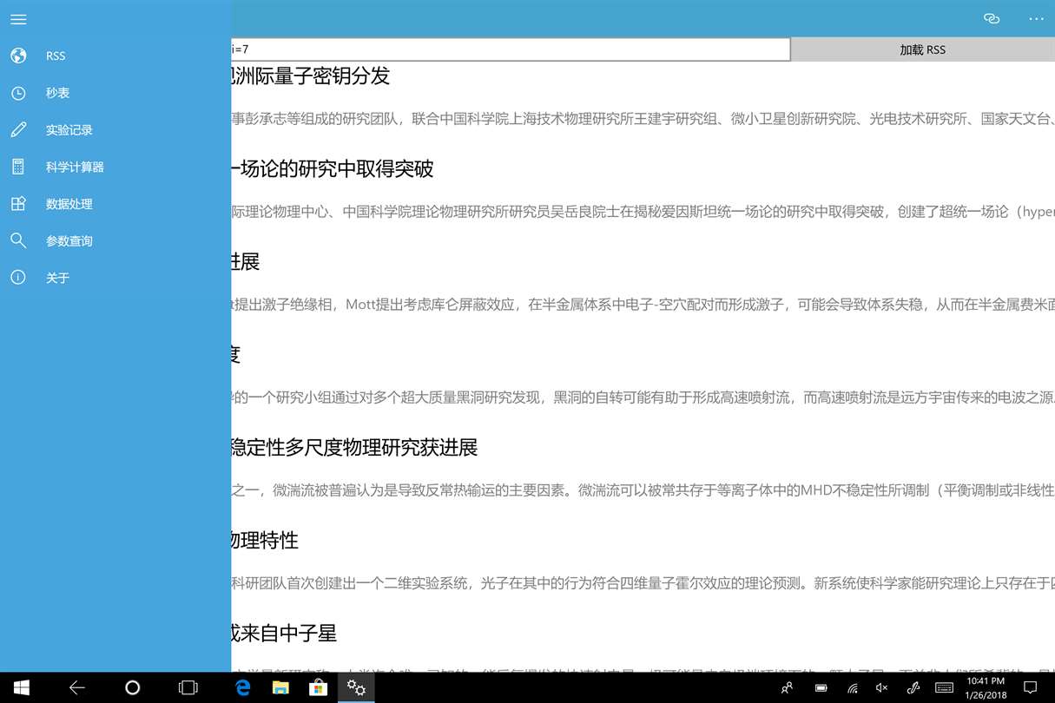Viewport: 1055px width, 703px height.
Task: Click the 秒表 clock icon
Action: point(18,93)
